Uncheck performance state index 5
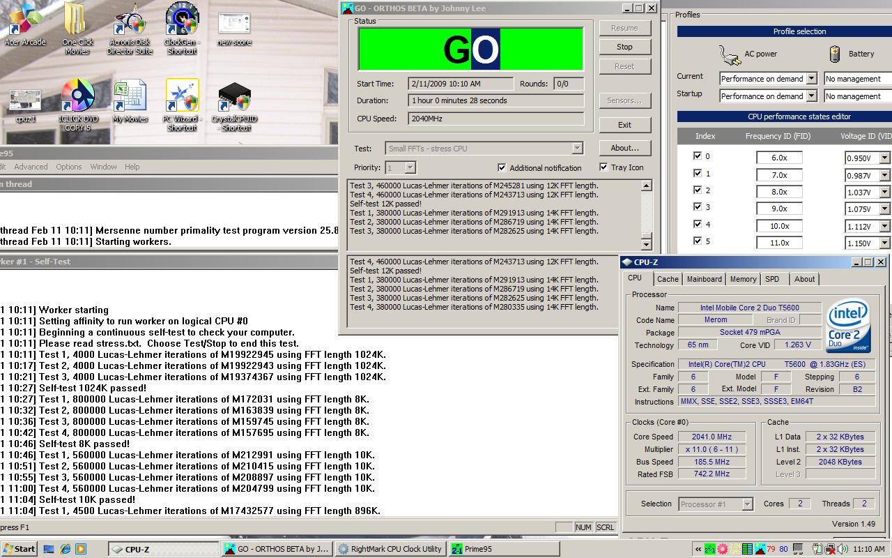The width and height of the screenshot is (892, 558). 698,241
